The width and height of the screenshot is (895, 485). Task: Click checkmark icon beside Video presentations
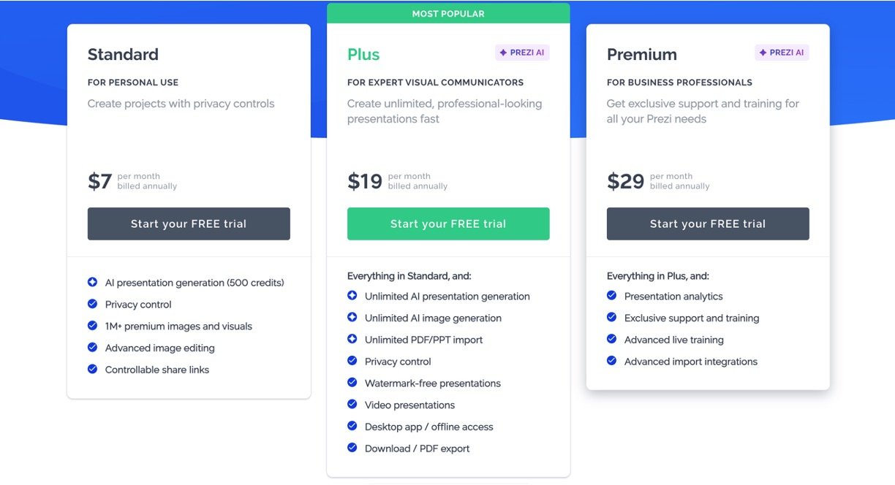(352, 404)
